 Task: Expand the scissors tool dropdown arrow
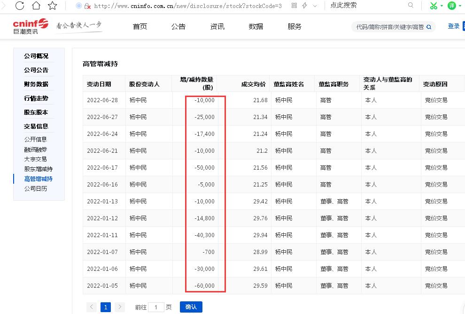coord(442,6)
